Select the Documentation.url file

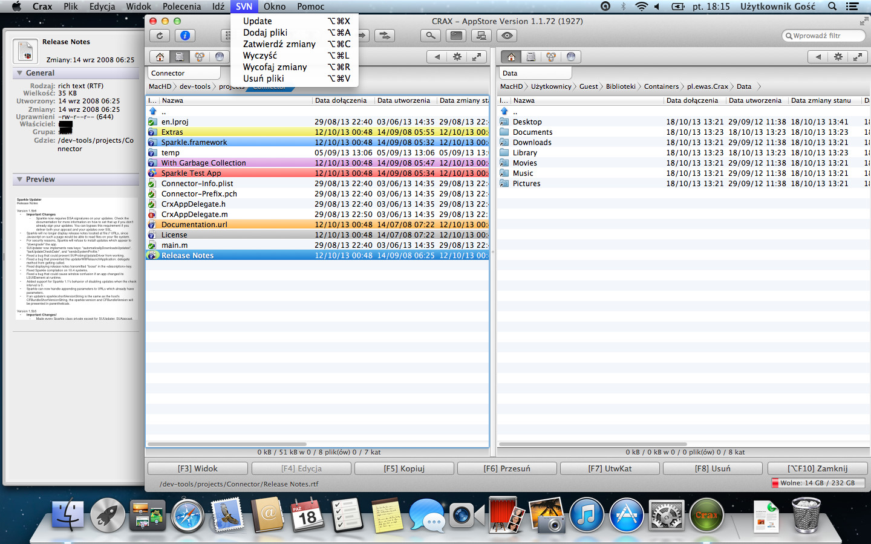point(317,225)
